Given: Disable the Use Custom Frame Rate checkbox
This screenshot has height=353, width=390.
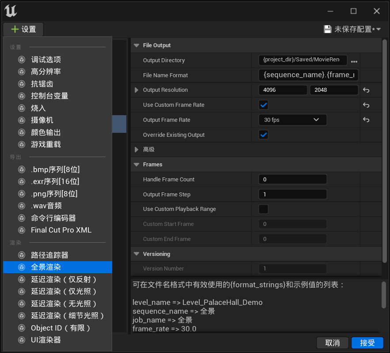Looking at the screenshot, I should 264,105.
